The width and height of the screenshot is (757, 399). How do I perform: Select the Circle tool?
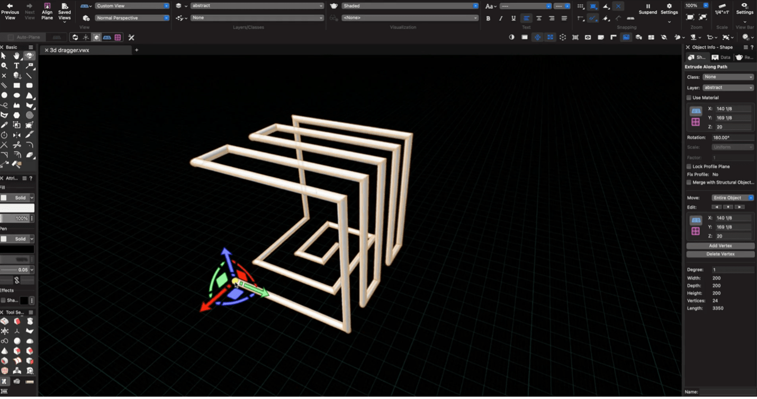(4, 95)
